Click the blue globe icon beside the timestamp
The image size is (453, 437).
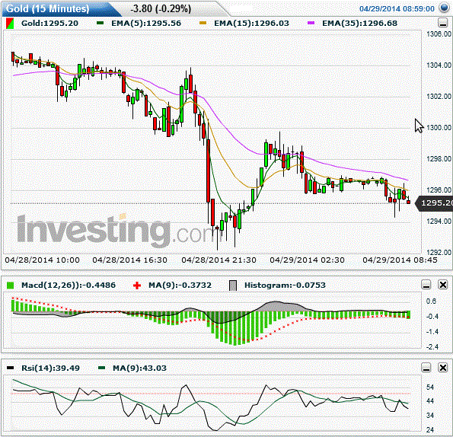point(445,8)
